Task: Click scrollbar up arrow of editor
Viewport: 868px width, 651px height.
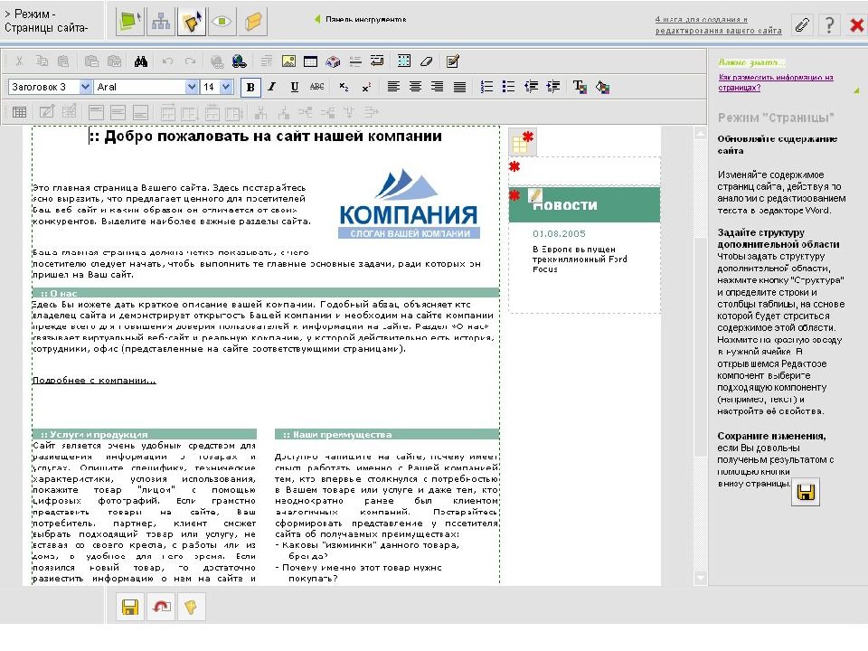Action: (x=700, y=134)
